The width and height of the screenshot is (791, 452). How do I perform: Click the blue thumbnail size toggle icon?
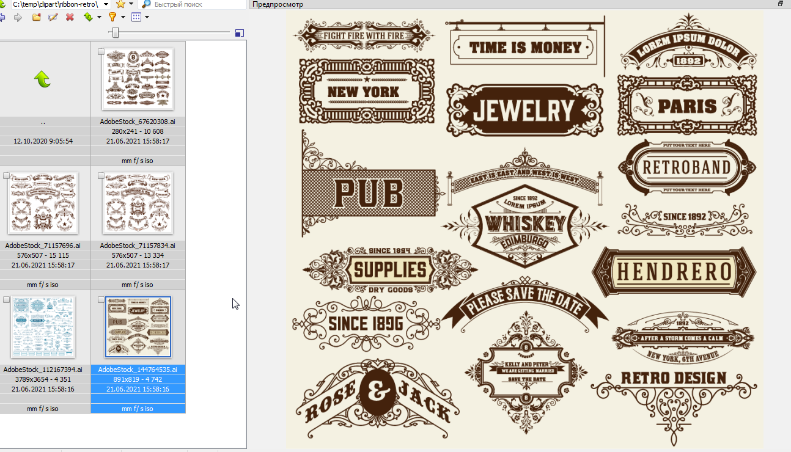(240, 32)
